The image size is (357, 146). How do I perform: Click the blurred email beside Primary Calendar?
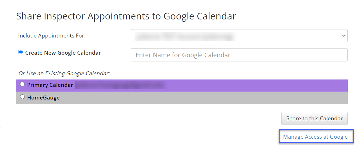coord(120,85)
